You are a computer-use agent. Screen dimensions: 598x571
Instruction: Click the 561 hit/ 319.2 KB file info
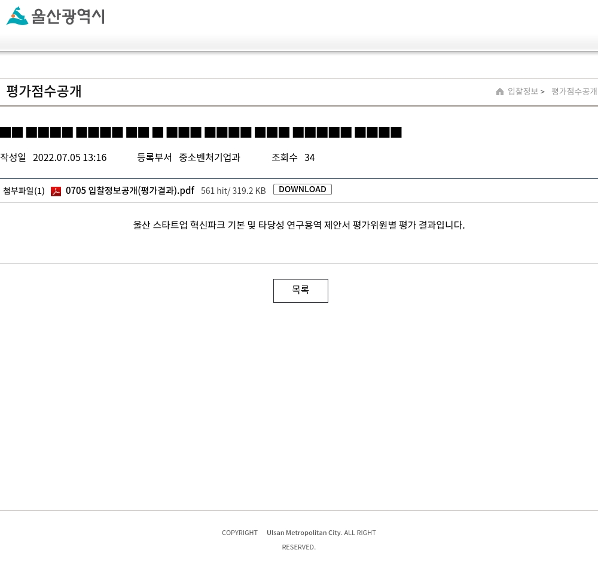point(233,191)
